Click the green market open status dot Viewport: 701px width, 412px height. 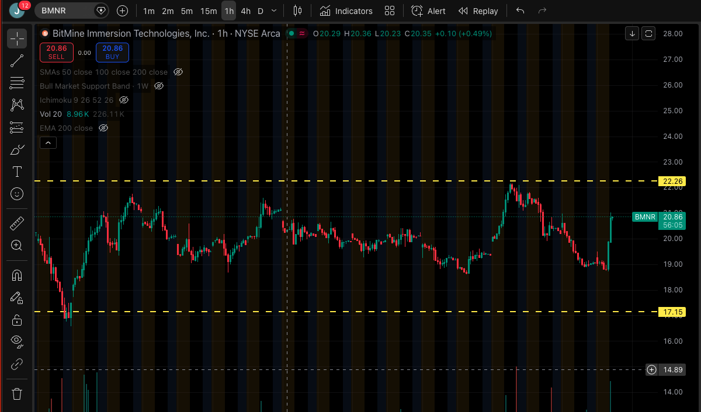(x=291, y=33)
